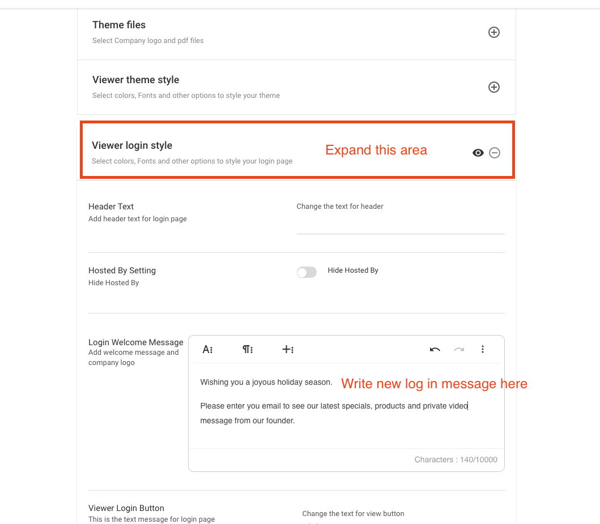Toggle the Hide Hosted By switch
Screen dimensions: 600x524
[x=307, y=272]
